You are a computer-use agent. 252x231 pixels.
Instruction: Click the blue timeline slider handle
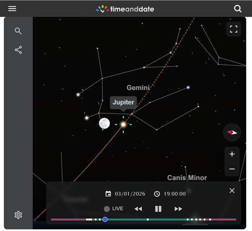tap(105, 219)
